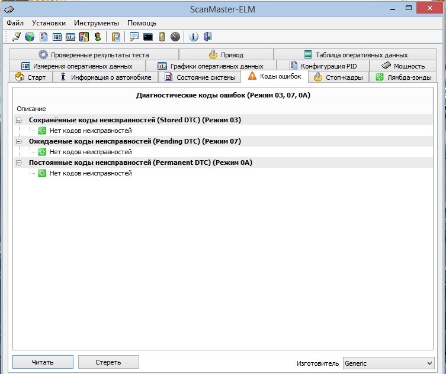Click the handheld device toolbar icon
Screen dimensions: 446x374
point(162,37)
